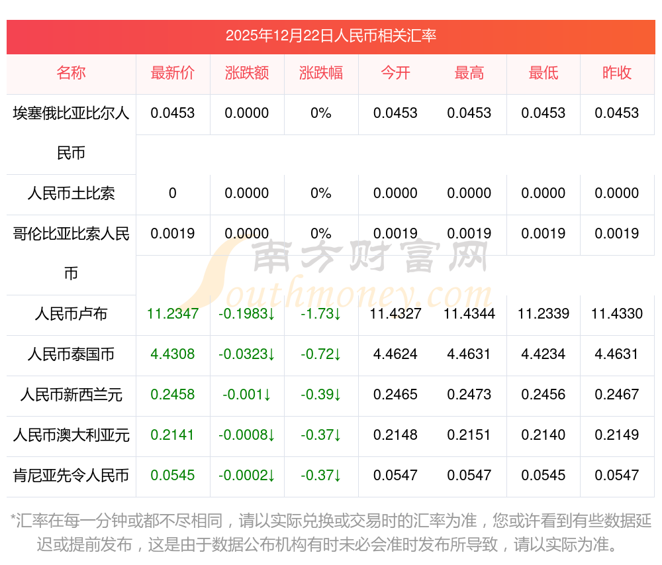The image size is (662, 565).
Task: Click the 涨跌额 column header
Action: 247,74
